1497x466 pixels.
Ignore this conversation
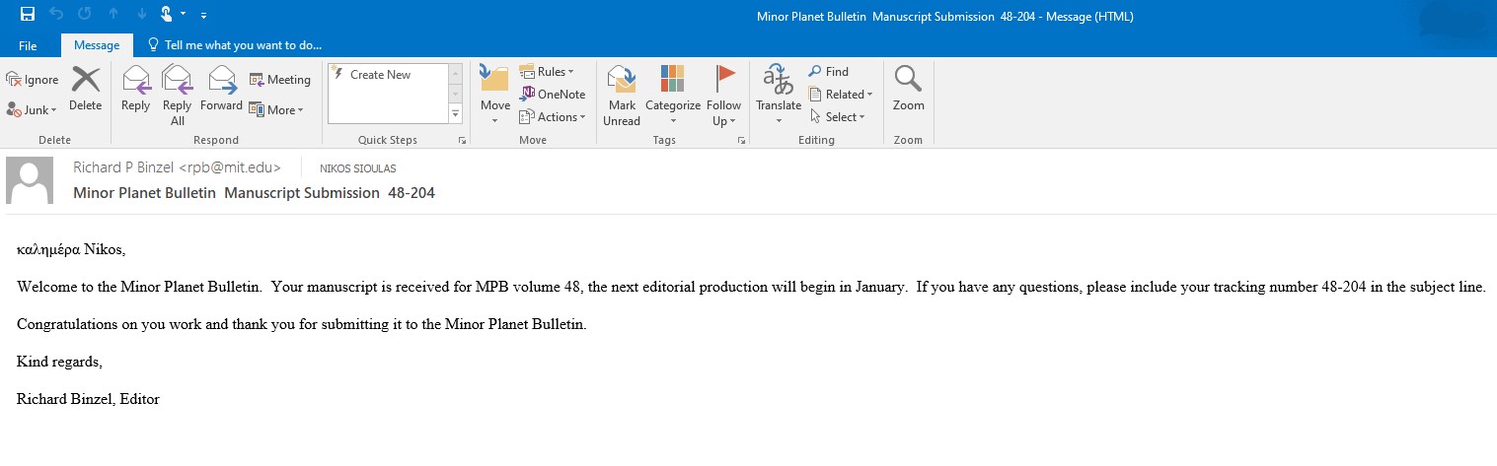tap(33, 80)
